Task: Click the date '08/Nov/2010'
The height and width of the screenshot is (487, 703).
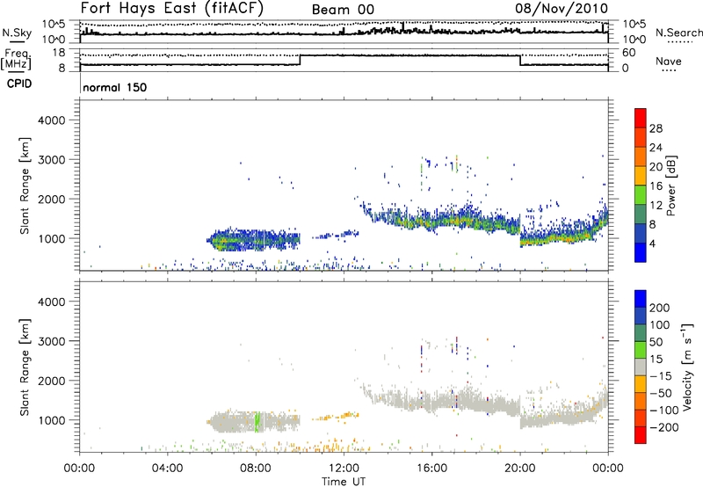Action: coord(562,8)
